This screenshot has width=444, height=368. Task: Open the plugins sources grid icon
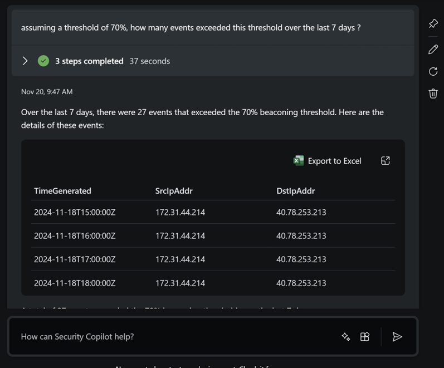click(x=365, y=336)
